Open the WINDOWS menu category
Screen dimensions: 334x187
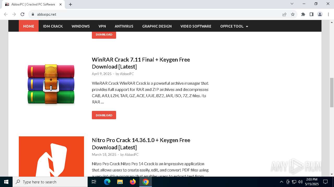tap(81, 26)
